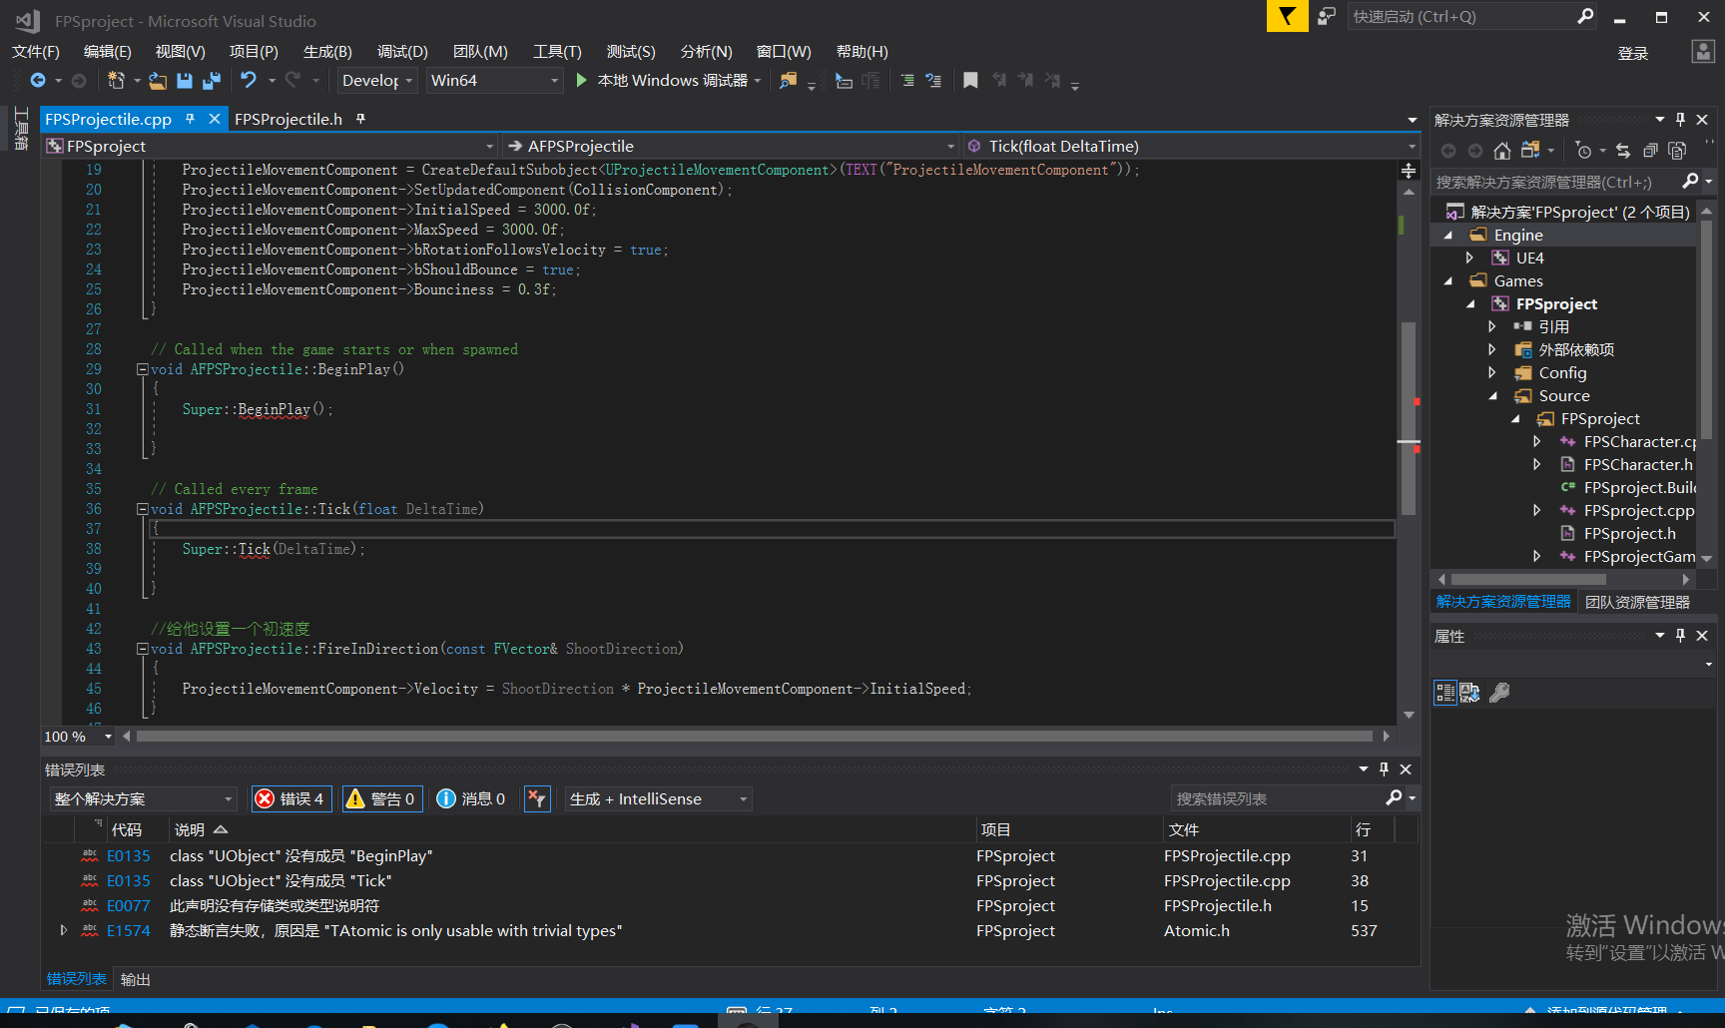Click the Save All toolbar icon
Image resolution: width=1725 pixels, height=1028 pixels.
(211, 80)
